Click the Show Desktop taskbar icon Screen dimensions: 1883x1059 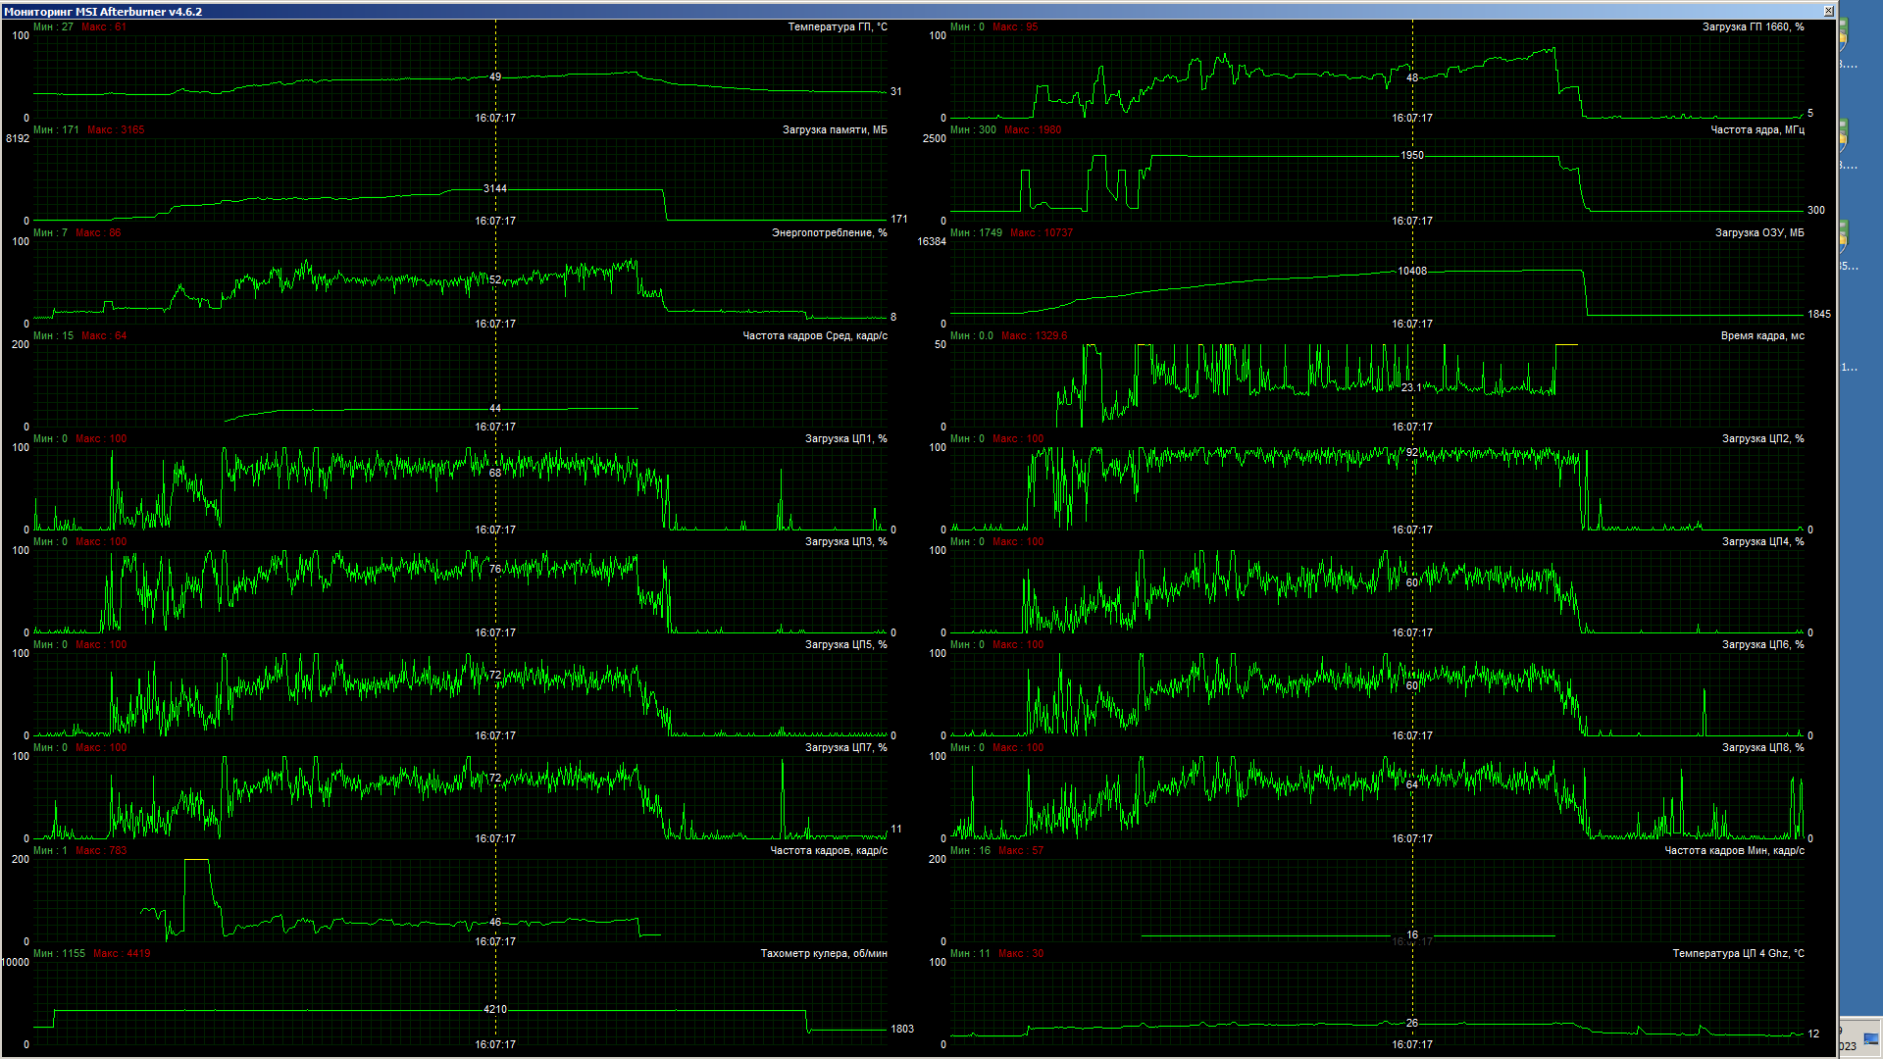click(1871, 1039)
